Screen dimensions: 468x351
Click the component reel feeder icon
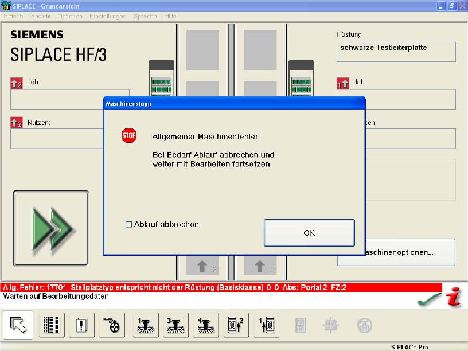point(112,325)
